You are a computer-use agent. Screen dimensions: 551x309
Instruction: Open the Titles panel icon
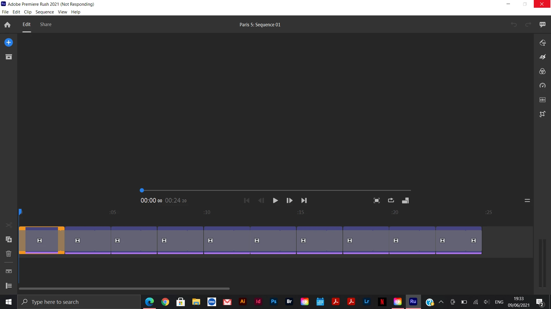[542, 43]
